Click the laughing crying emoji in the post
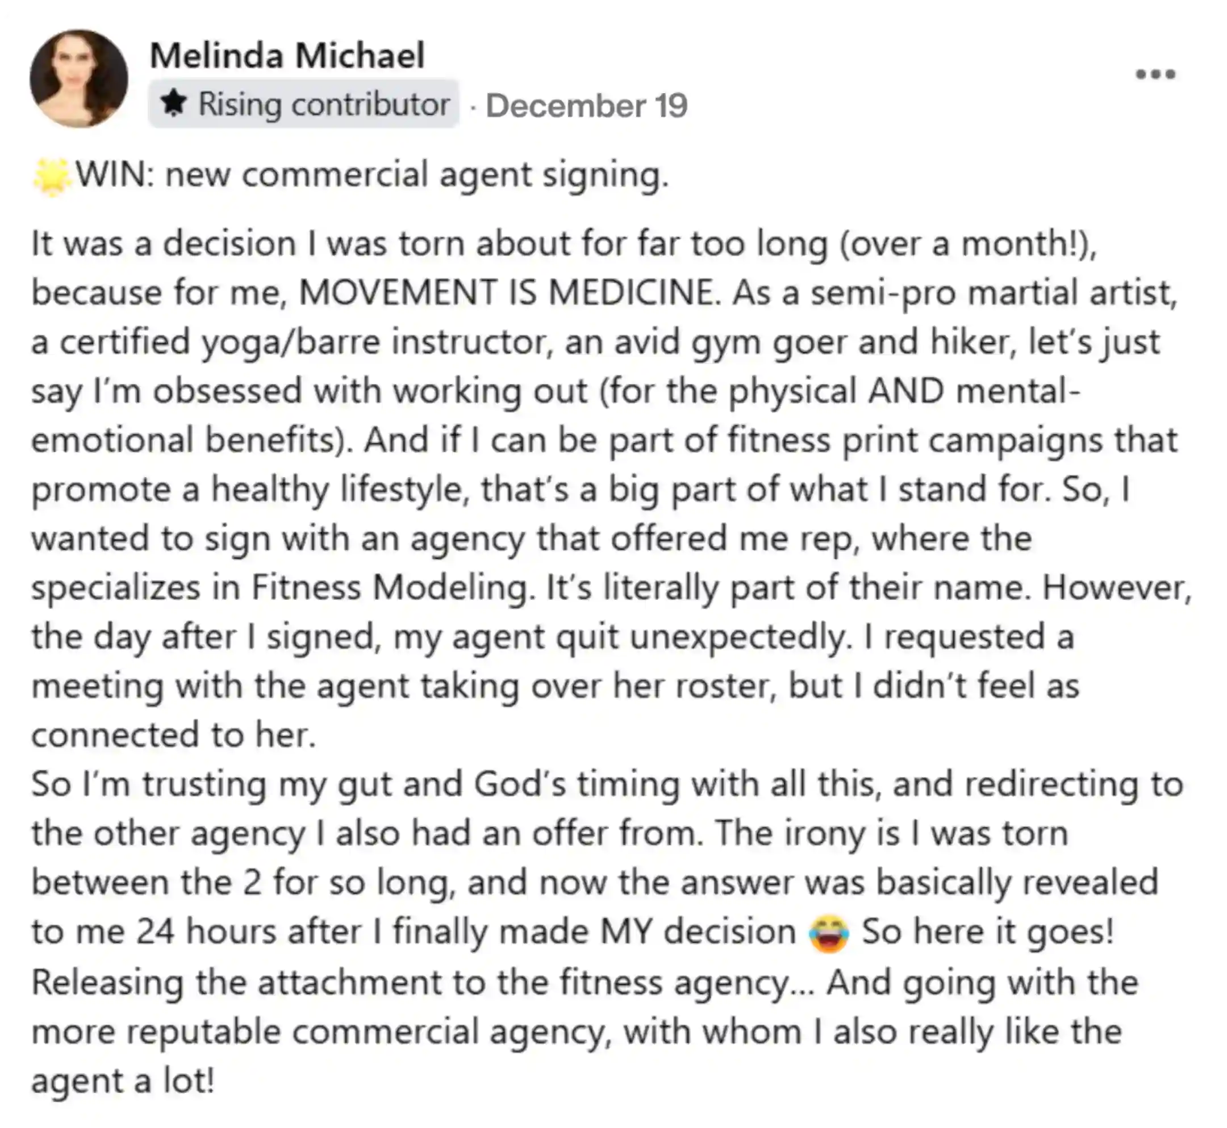 (x=828, y=934)
